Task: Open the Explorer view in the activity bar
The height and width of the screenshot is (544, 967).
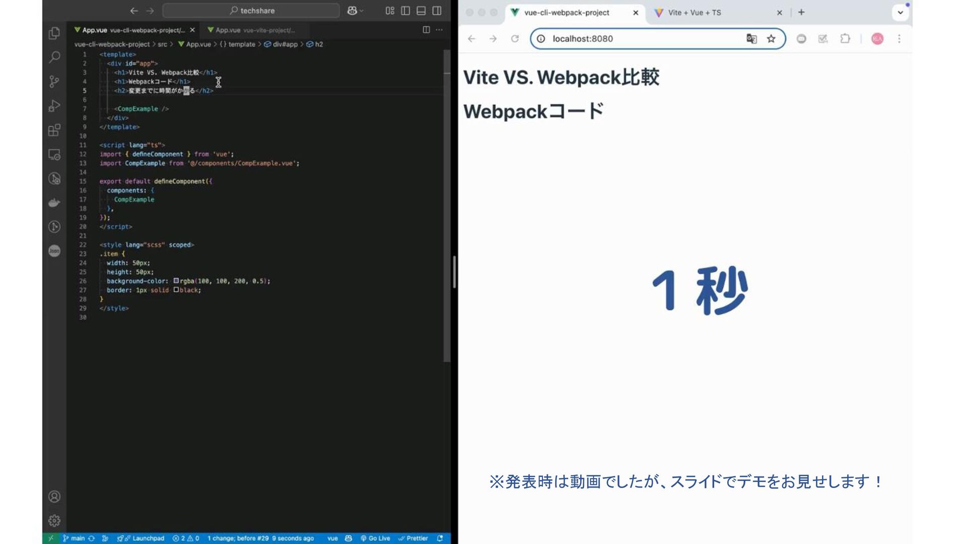Action: (x=54, y=33)
